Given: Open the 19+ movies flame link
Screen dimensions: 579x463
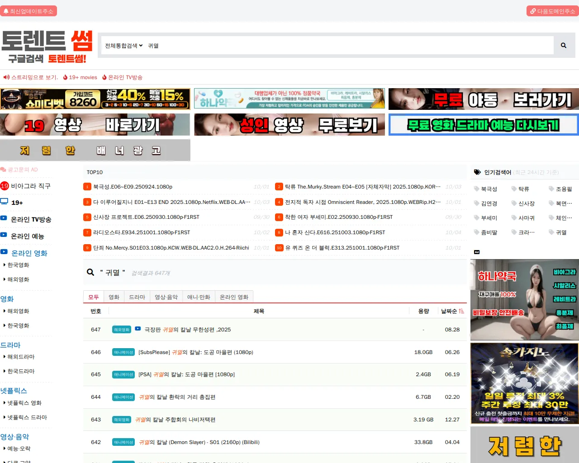Looking at the screenshot, I should (80, 77).
